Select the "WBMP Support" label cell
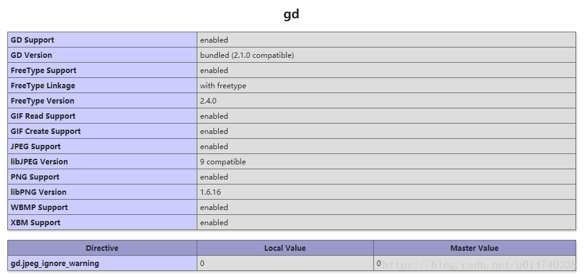Viewport: 584px width, 277px height. point(102,208)
